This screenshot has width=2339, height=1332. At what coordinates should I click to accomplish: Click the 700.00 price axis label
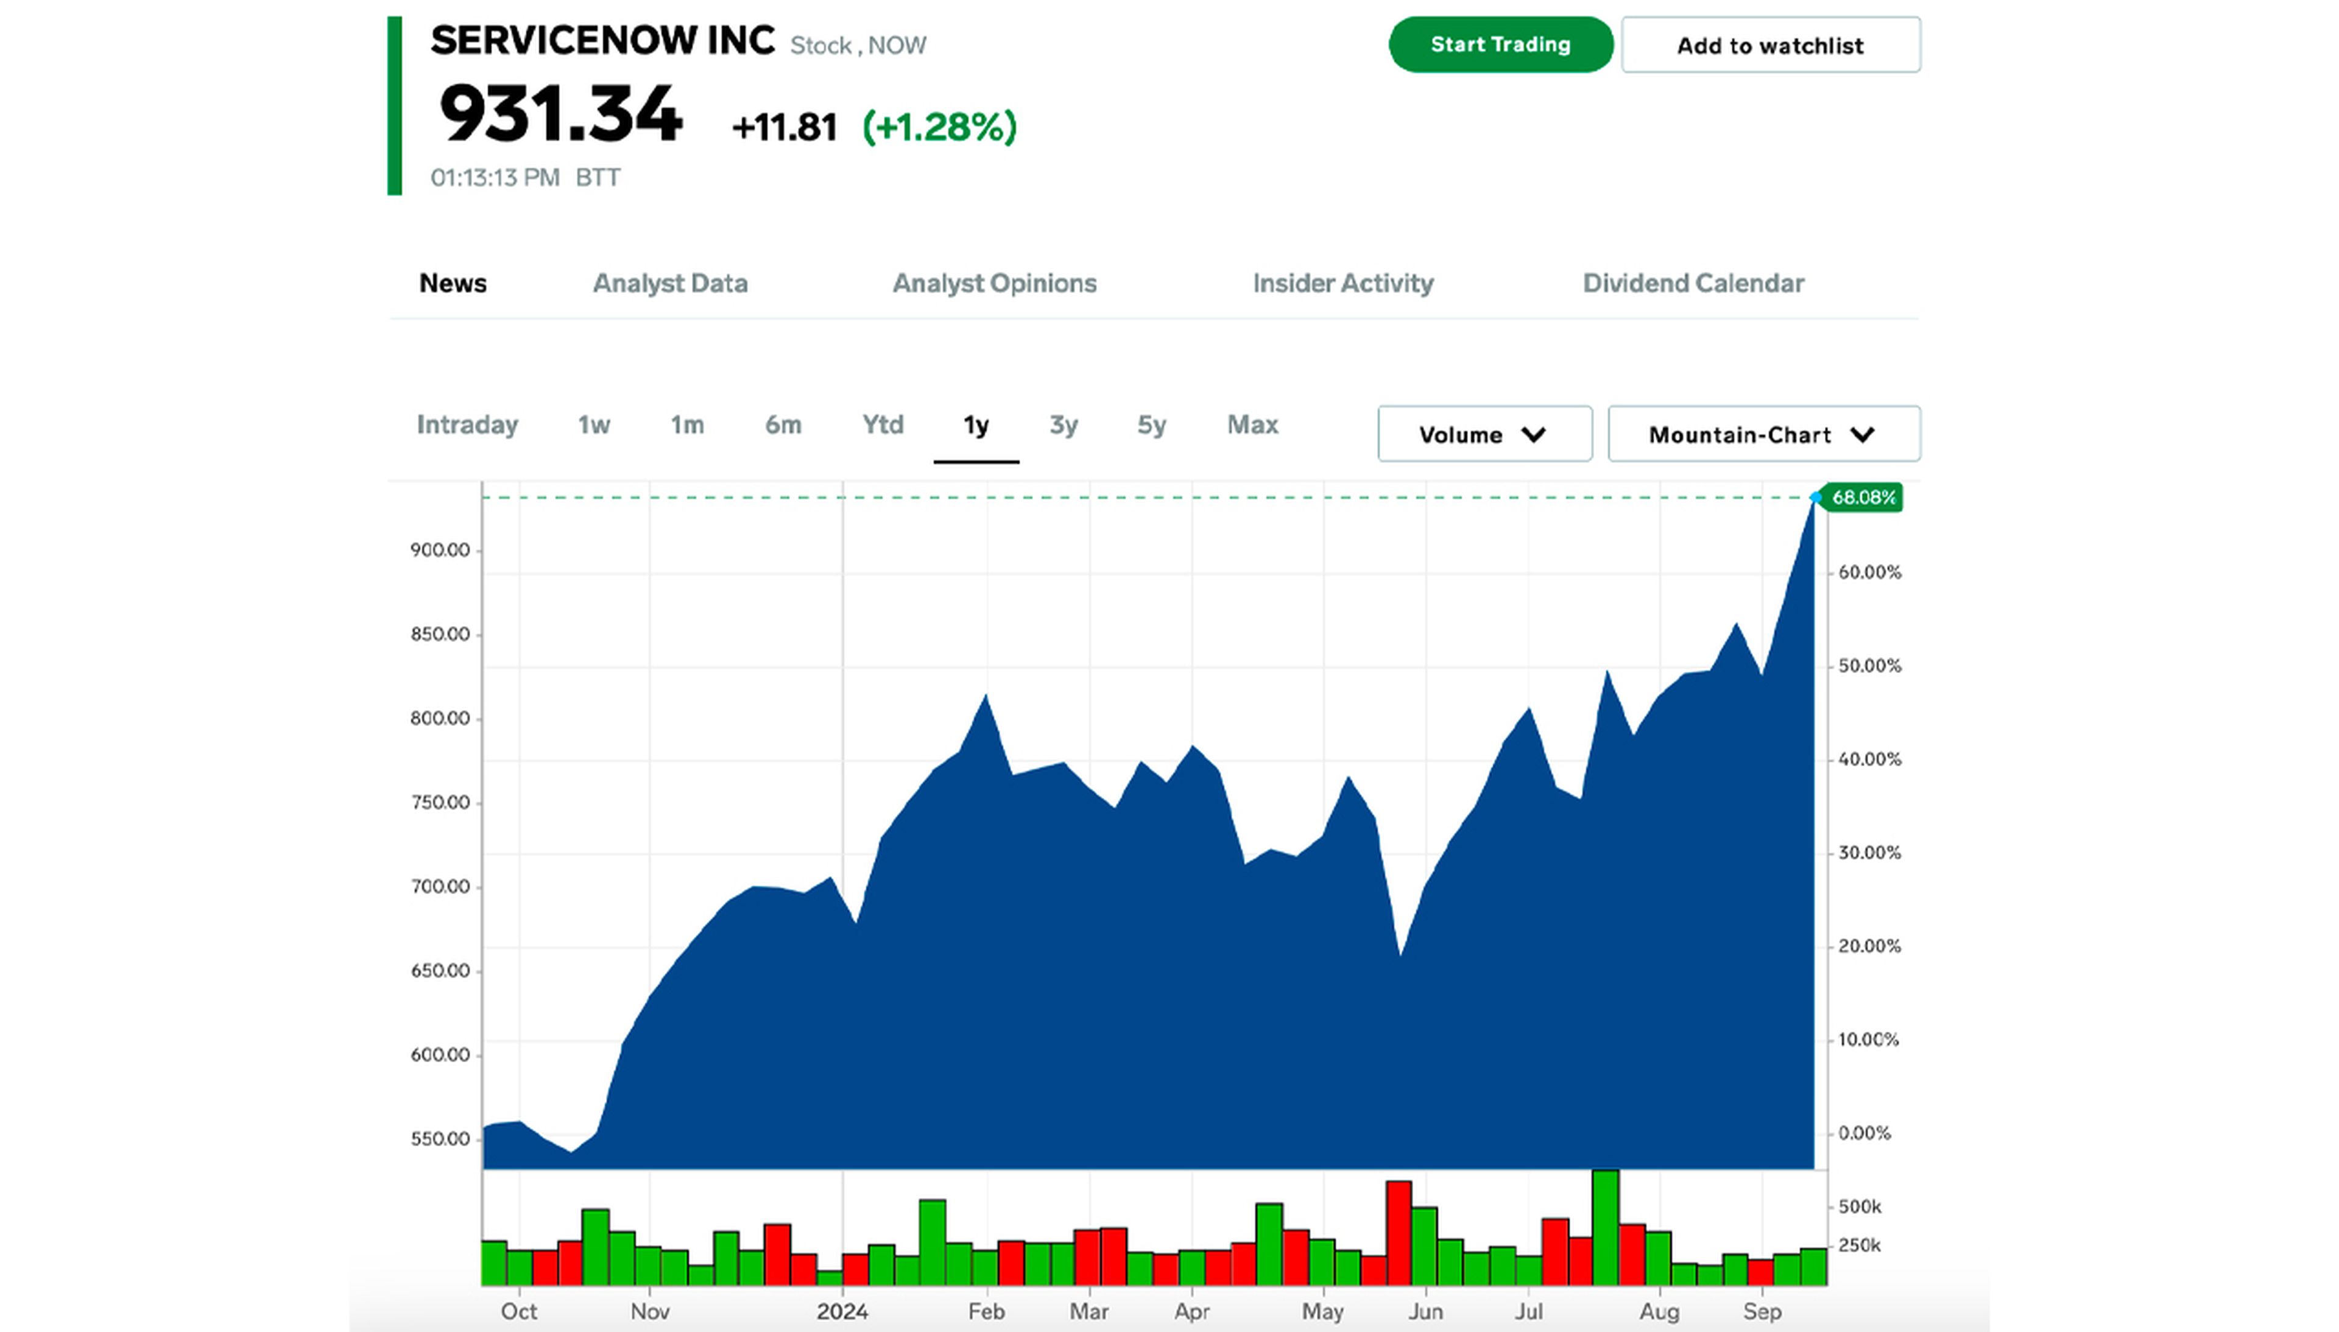440,886
